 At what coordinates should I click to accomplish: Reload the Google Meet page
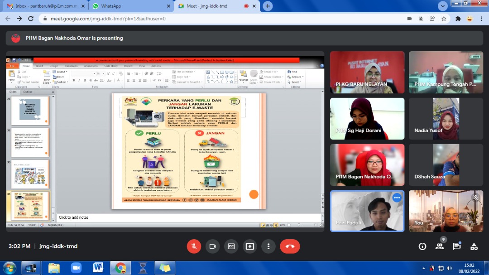point(31,19)
